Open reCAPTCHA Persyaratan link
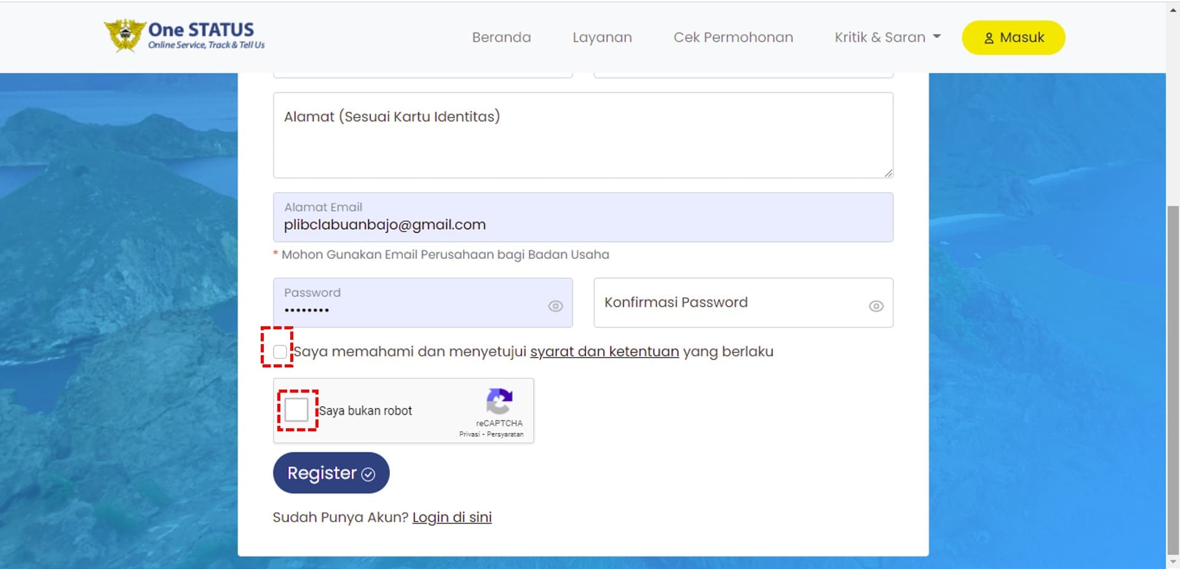This screenshot has width=1180, height=569. click(505, 434)
